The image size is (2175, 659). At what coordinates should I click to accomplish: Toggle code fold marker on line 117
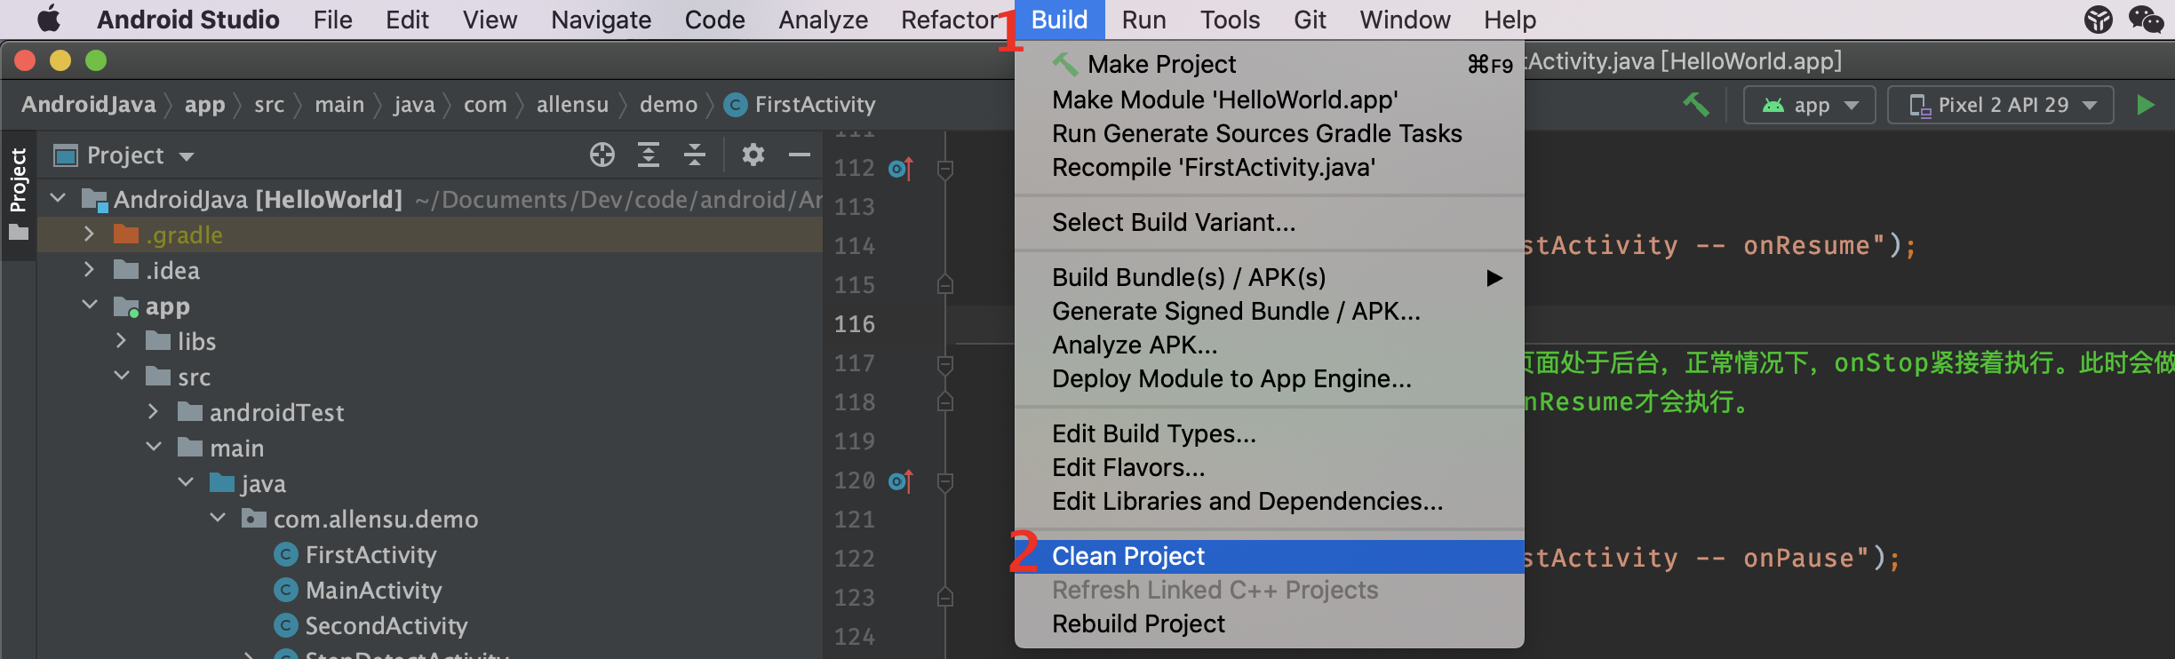pyautogui.click(x=945, y=363)
